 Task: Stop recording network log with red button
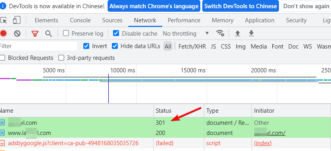3,33
